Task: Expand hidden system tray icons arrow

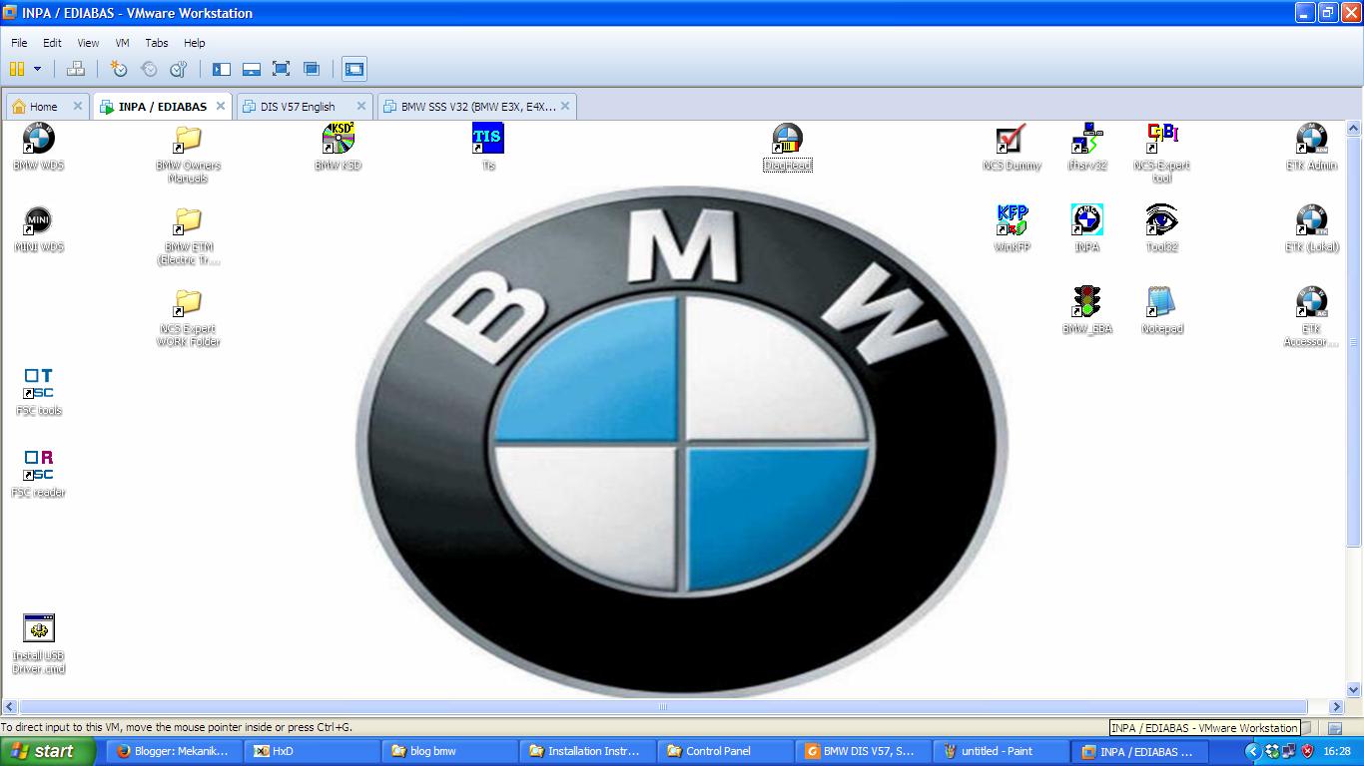Action: 1253,751
